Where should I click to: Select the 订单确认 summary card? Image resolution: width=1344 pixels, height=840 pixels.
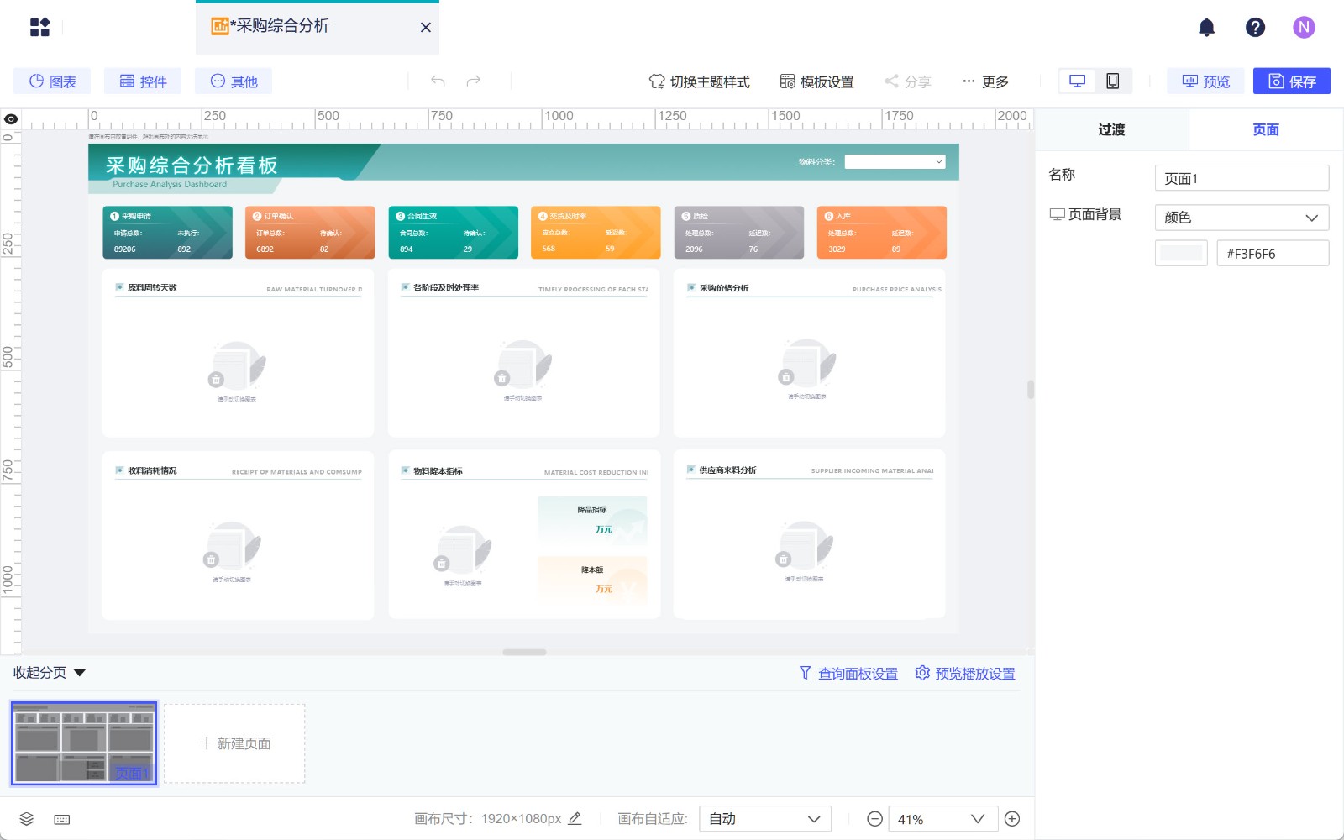(x=310, y=232)
